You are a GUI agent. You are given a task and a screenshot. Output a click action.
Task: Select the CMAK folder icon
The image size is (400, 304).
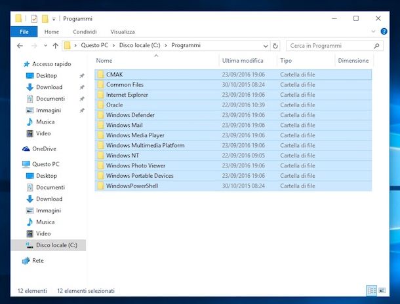click(x=101, y=75)
